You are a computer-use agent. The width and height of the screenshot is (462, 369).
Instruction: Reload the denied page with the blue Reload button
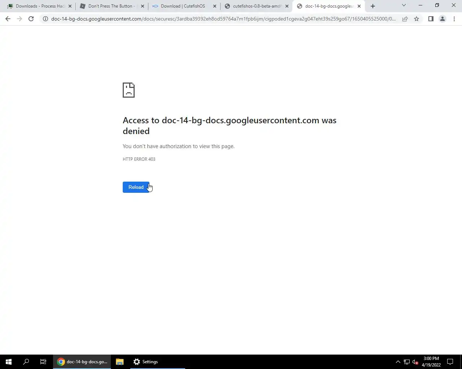click(136, 187)
